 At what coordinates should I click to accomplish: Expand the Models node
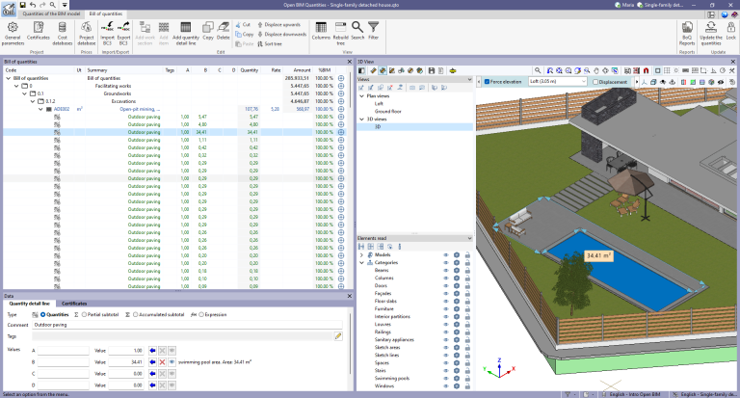coord(362,255)
